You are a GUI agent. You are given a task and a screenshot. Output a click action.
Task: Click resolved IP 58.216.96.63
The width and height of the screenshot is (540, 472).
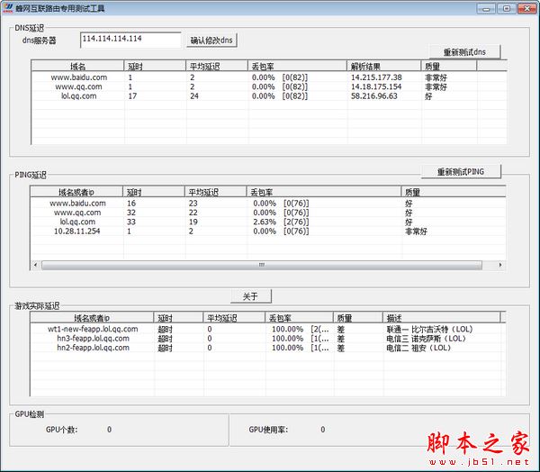pos(374,95)
